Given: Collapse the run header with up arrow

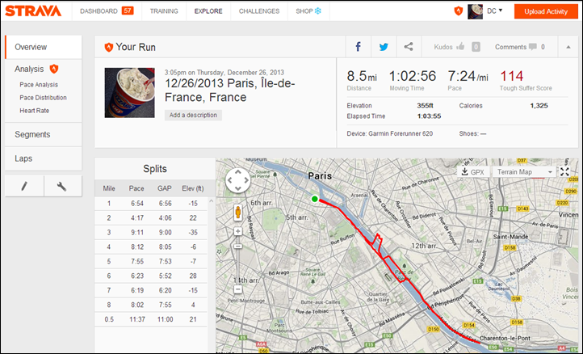Looking at the screenshot, I should (x=568, y=47).
